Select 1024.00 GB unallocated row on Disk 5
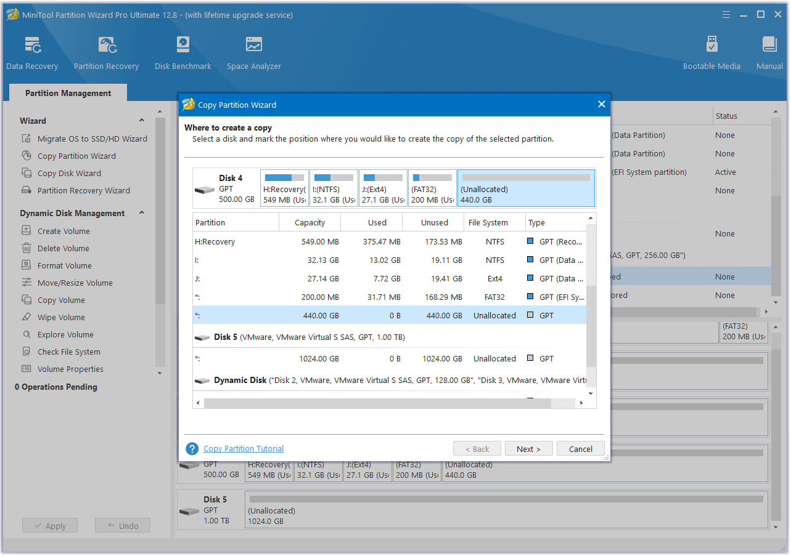 point(389,358)
